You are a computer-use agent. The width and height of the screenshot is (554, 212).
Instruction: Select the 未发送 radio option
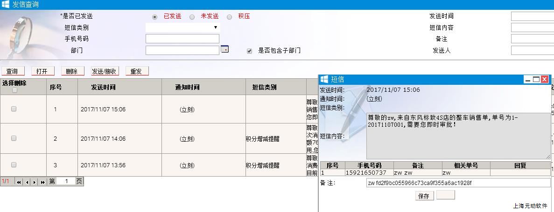click(192, 17)
